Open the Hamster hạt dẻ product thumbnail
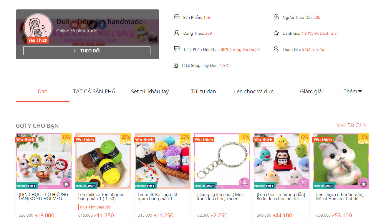Screen dimensions: 381x222 341,161
